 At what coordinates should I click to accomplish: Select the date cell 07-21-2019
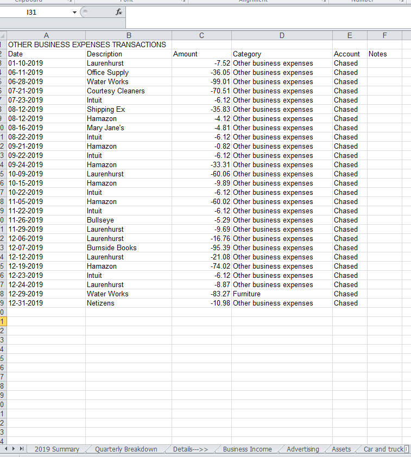coord(46,91)
